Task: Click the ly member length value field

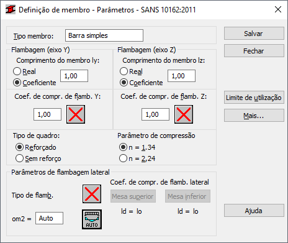Action: (74, 76)
